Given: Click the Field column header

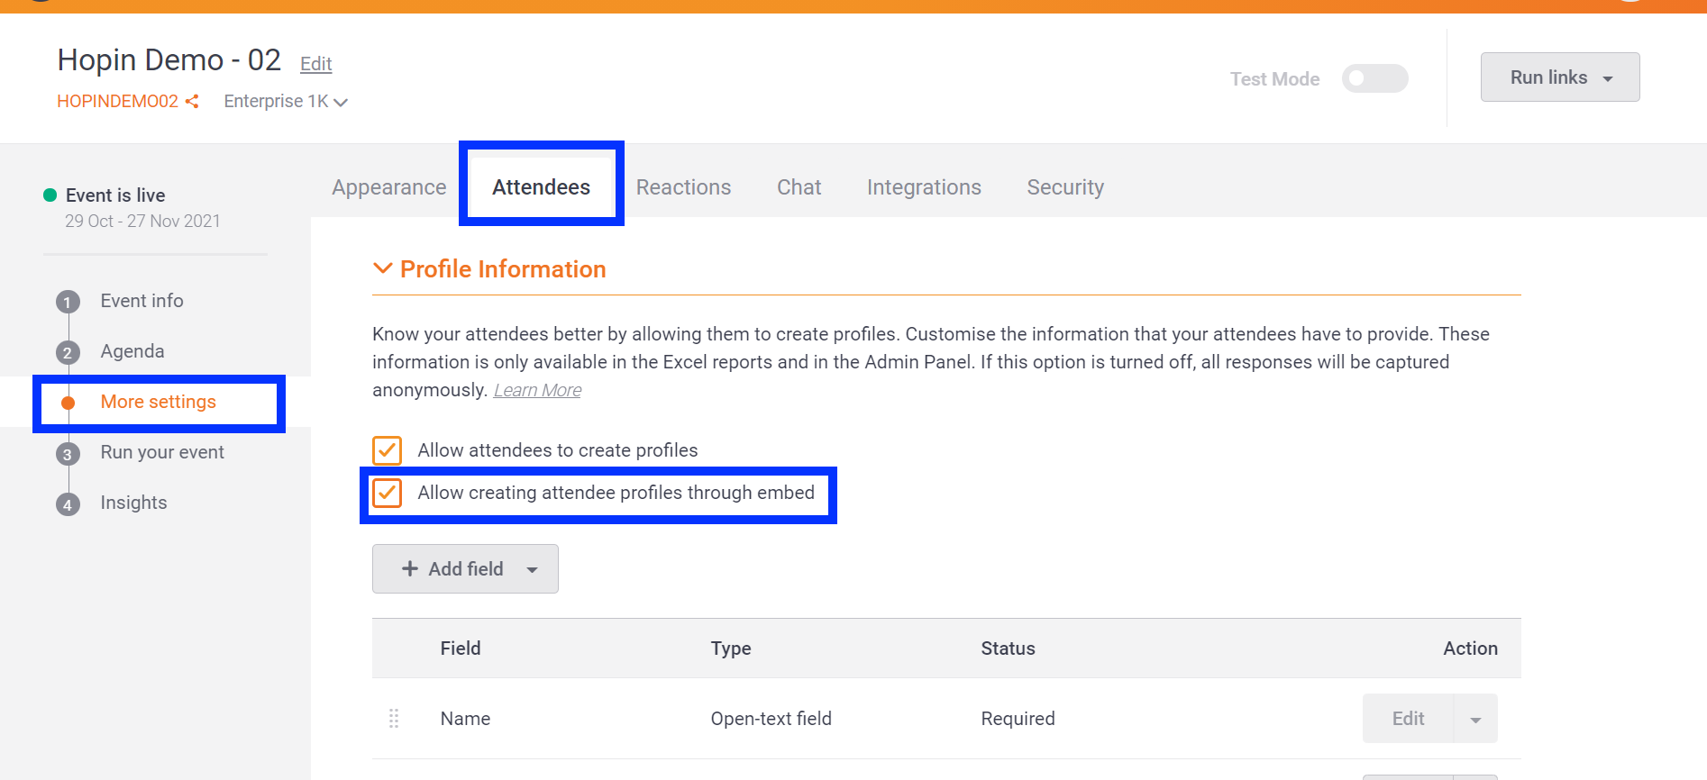Looking at the screenshot, I should pyautogui.click(x=461, y=648).
